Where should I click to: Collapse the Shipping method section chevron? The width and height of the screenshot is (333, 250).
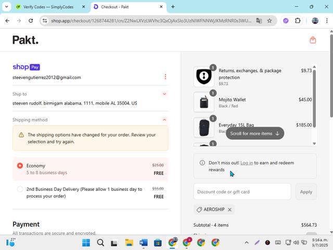click(x=164, y=120)
